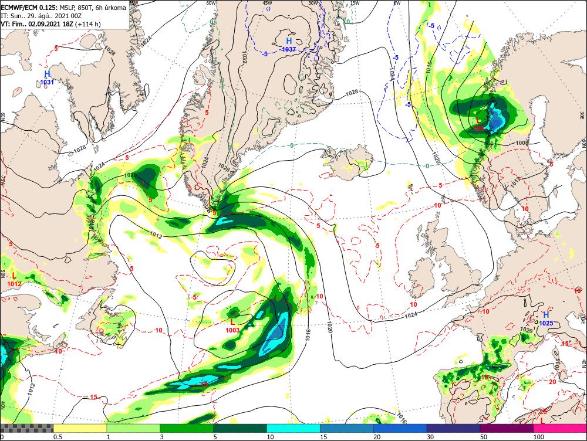Click the pink above-100 legend segment

(x=560, y=428)
